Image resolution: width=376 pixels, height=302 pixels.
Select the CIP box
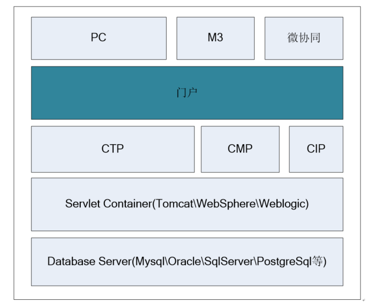coord(316,149)
